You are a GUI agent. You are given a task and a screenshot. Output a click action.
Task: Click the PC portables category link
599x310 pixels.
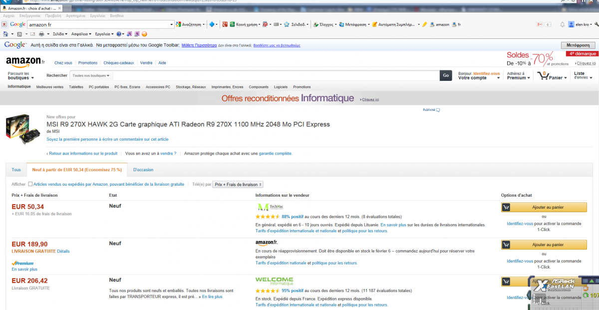(99, 87)
